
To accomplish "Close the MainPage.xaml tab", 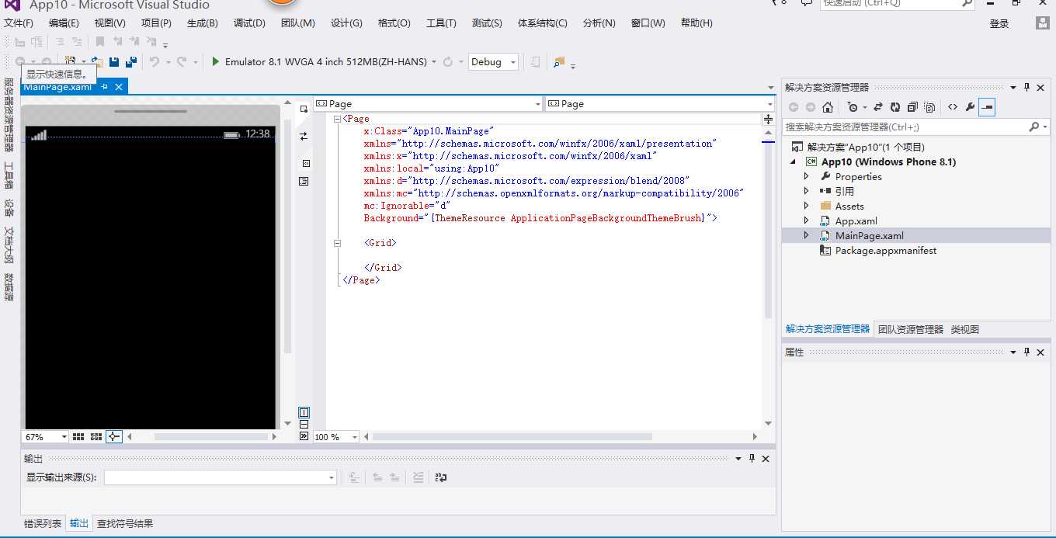I will pyautogui.click(x=119, y=87).
